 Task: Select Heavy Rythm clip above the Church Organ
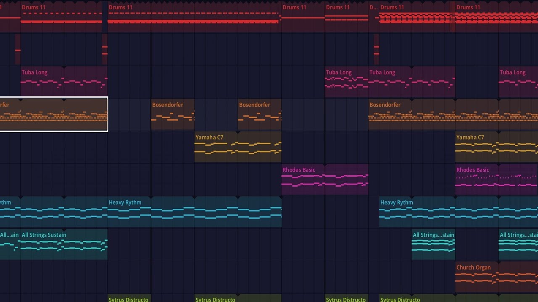tap(459, 212)
